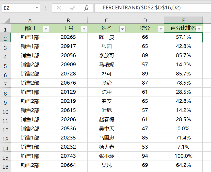Select cell with name 马艳妮
The height and width of the screenshot is (172, 211).
[x=107, y=65]
